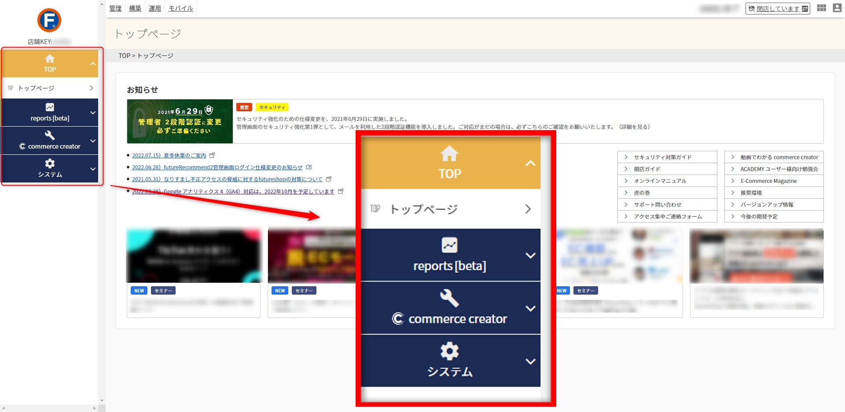The image size is (845, 412).
Task: Click the reports [beta] chart icon
Action: point(50,107)
